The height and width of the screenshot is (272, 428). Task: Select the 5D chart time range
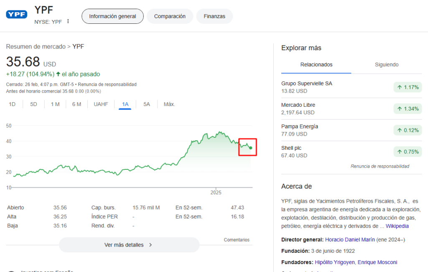pos(33,104)
